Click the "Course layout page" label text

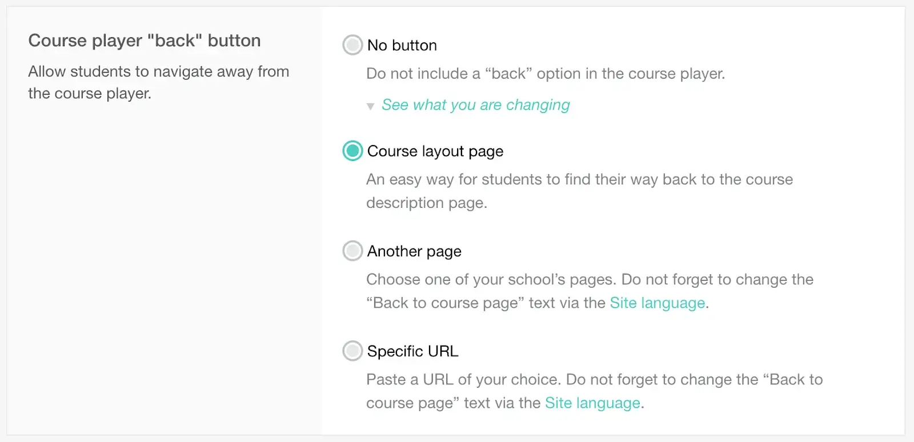pos(435,151)
